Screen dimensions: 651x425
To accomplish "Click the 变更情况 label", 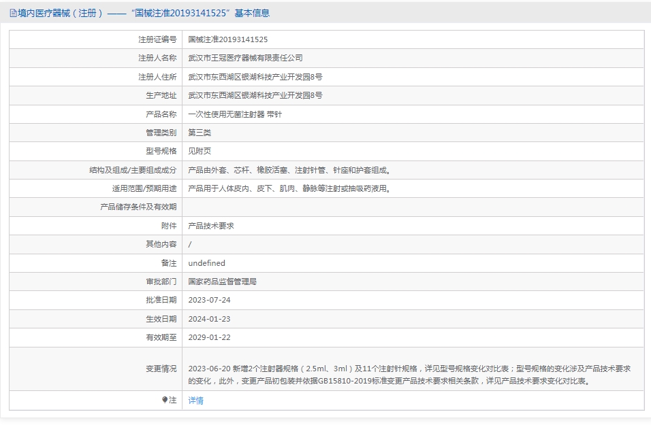I will [161, 369].
